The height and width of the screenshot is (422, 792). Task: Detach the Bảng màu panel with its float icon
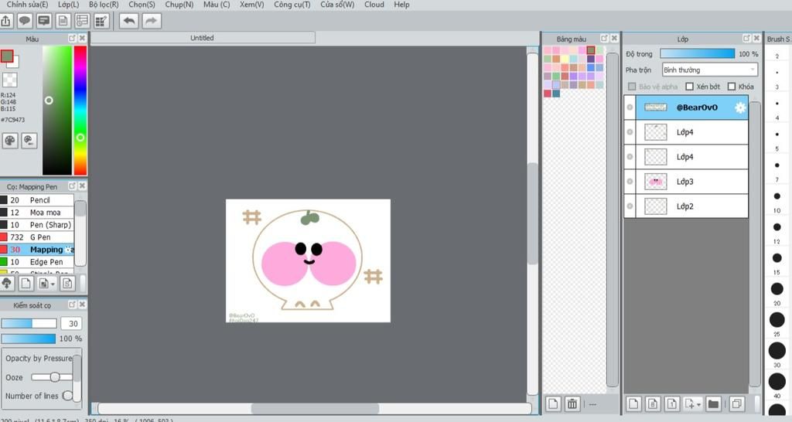[x=604, y=39]
